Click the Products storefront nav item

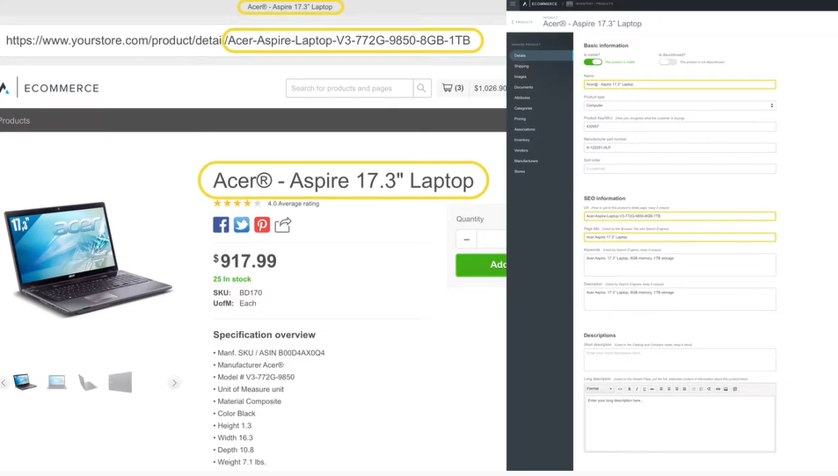tap(14, 120)
